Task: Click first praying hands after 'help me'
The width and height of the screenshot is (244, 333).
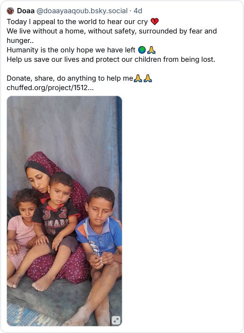Action: [x=138, y=78]
